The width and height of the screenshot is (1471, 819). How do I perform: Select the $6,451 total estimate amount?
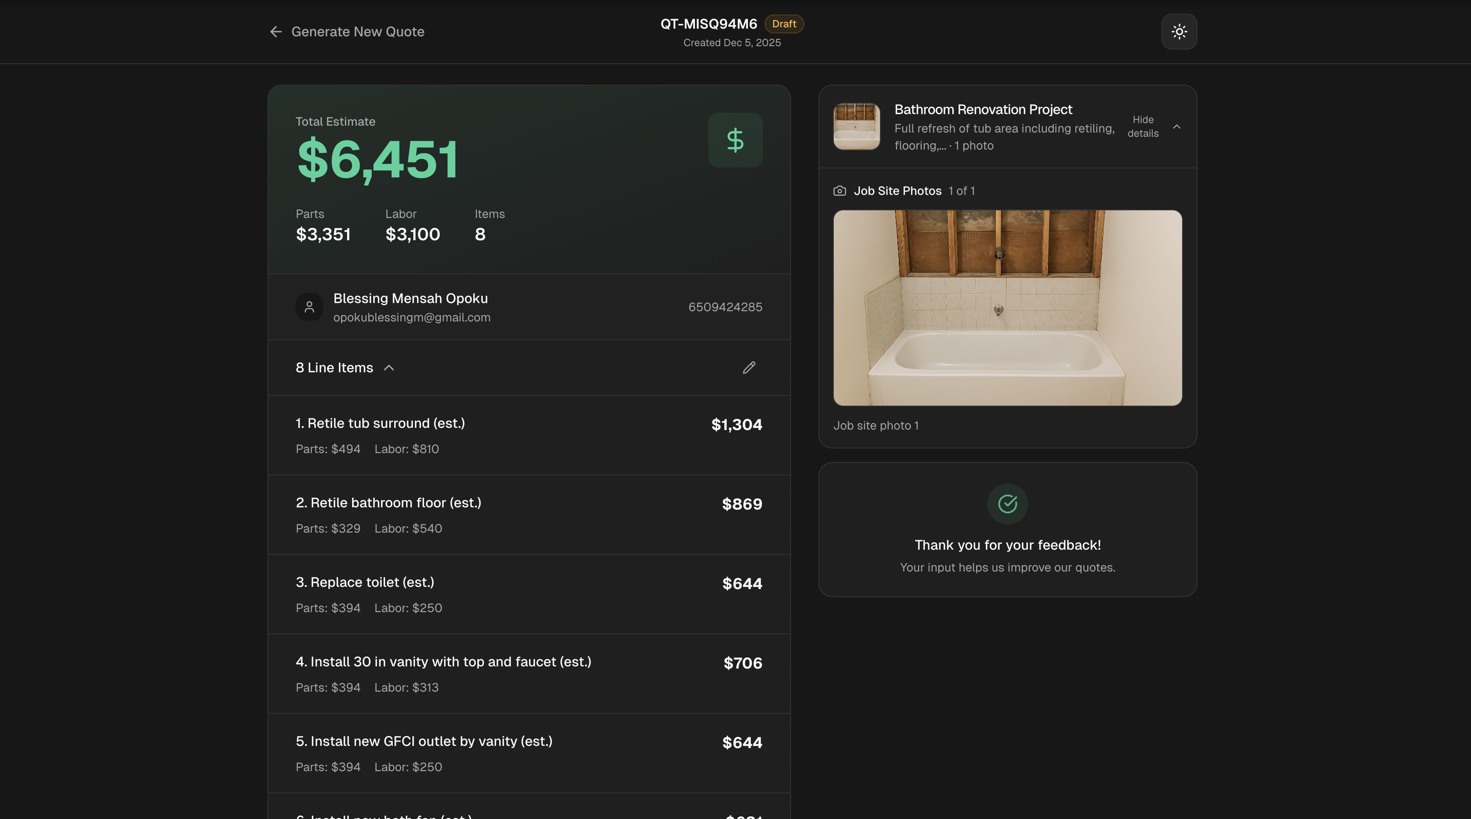[x=377, y=160]
